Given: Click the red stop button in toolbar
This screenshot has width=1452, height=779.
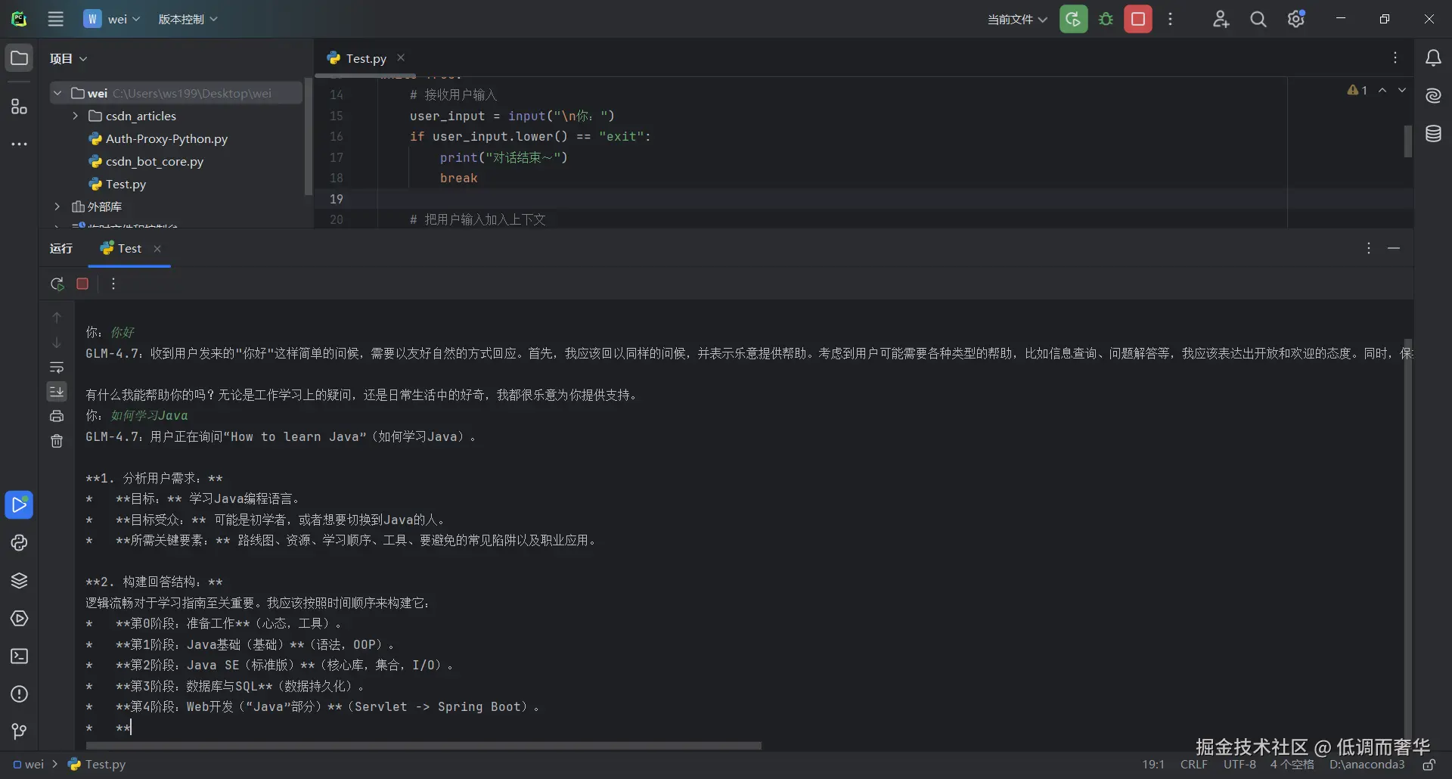Looking at the screenshot, I should [1138, 20].
